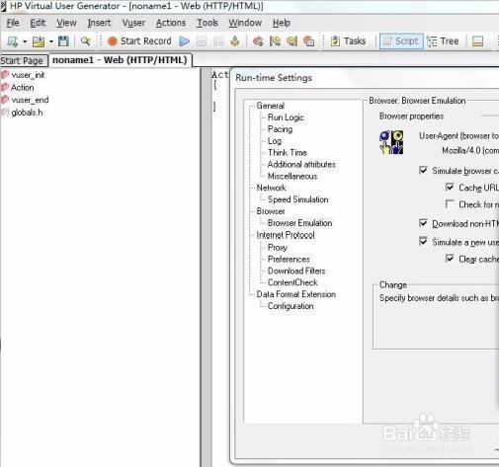Click the toolbar icon left of the parameter list icon
The image size is (499, 467).
275,41
